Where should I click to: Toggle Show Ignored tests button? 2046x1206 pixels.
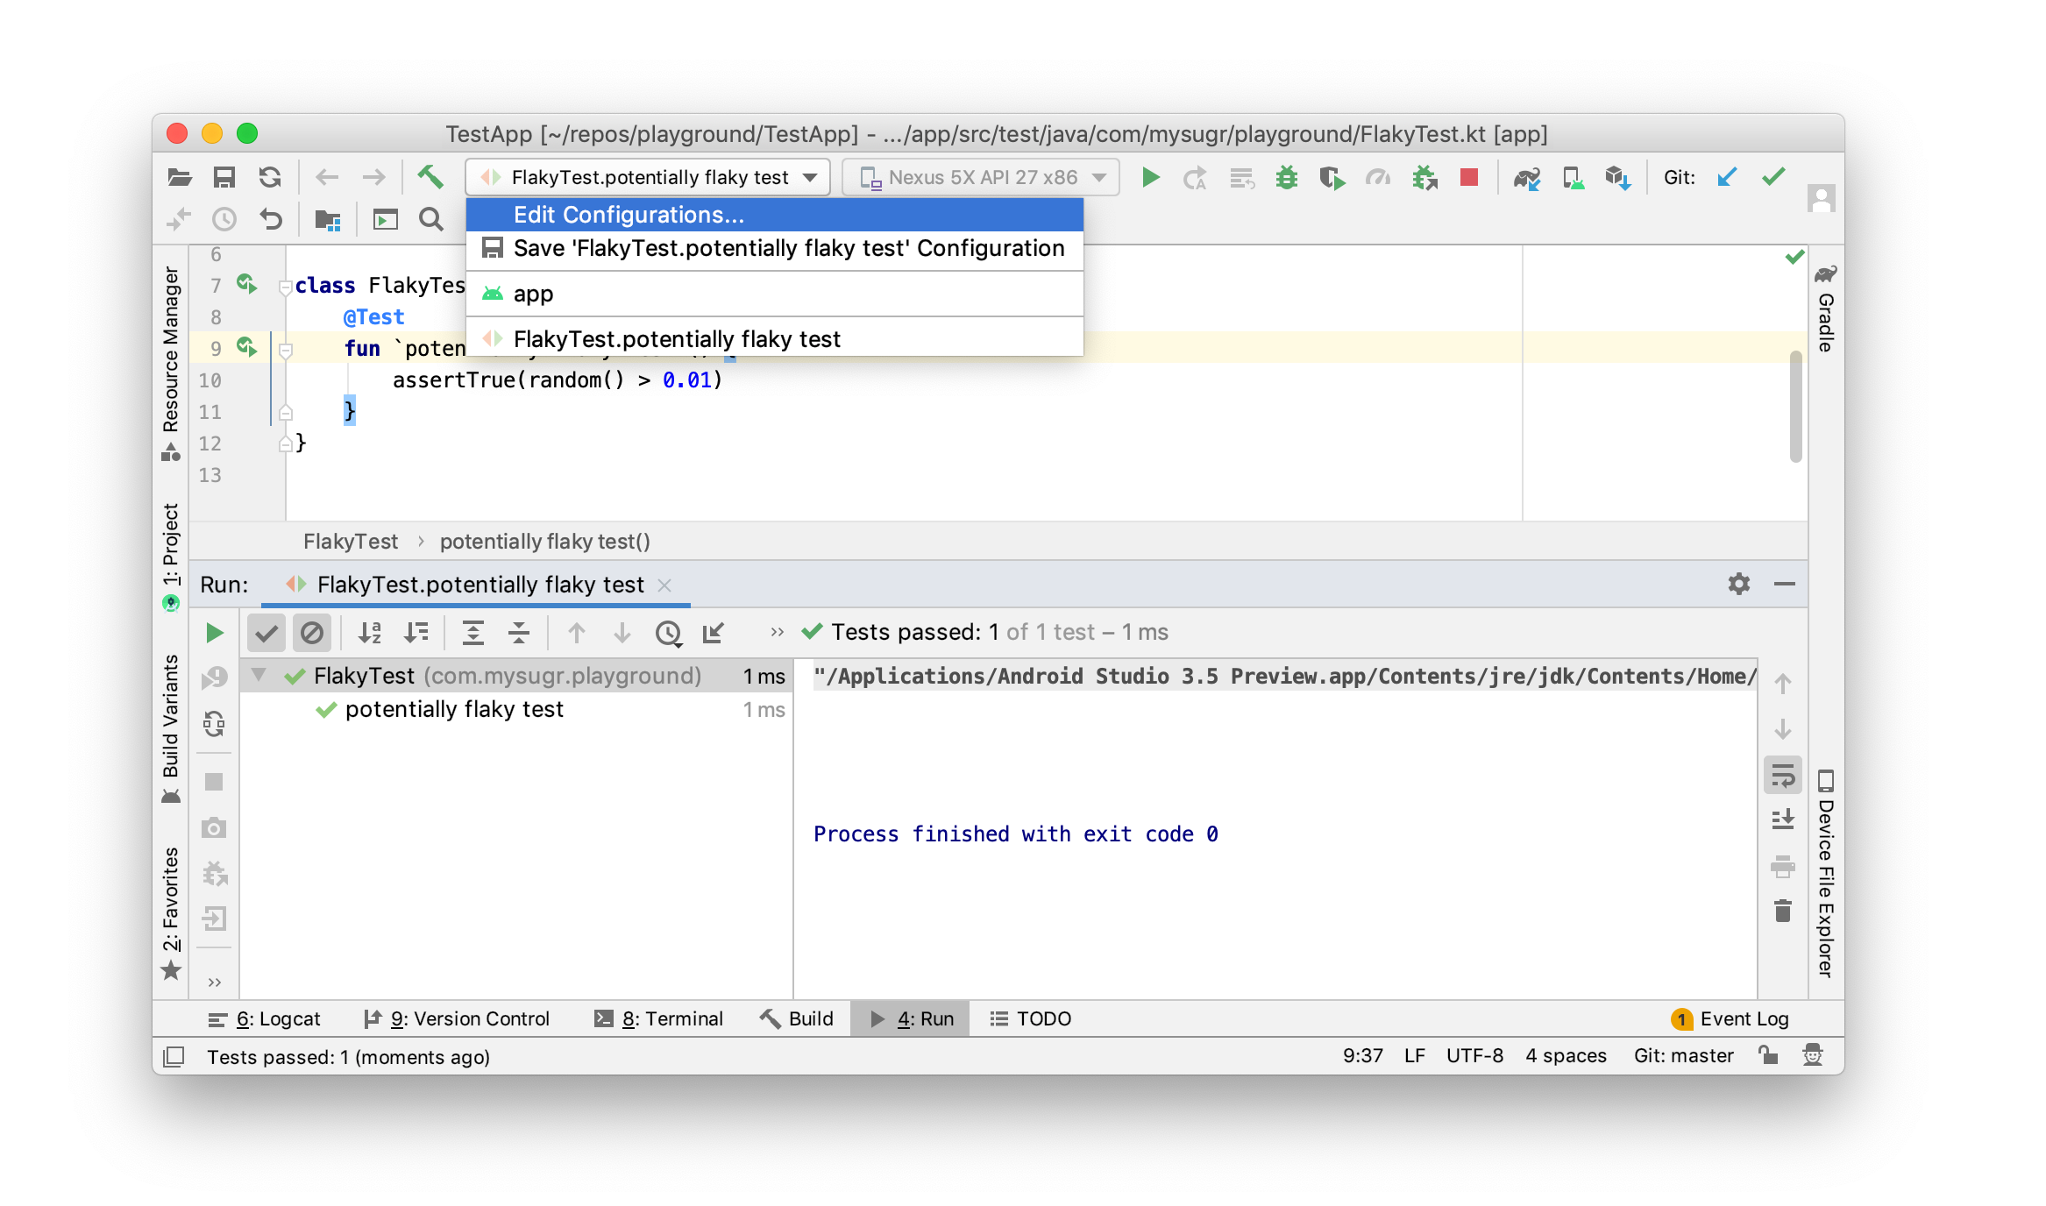tap(311, 633)
